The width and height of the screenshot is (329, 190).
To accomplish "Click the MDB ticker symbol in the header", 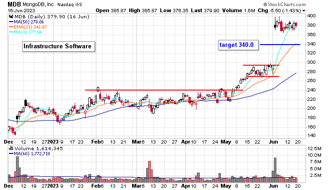I will 14,4.
